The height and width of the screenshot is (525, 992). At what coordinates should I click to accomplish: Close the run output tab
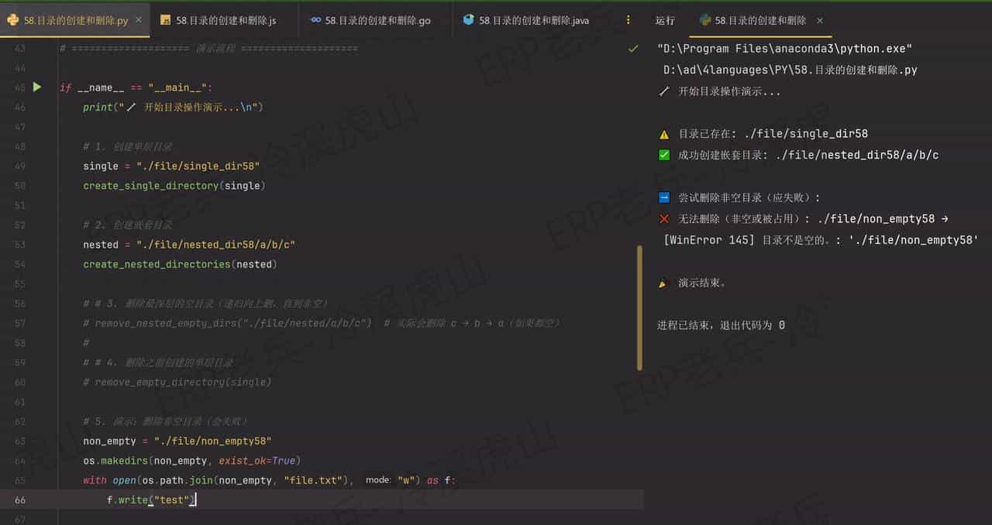click(820, 21)
